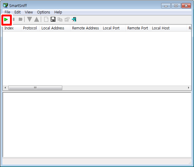The width and height of the screenshot is (194, 167).
Task: Click the Clear Stream List toolbar icon
Action: tap(21, 19)
